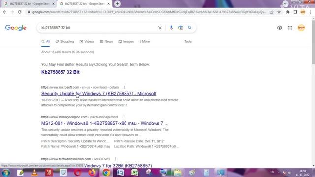Open the volume speaker tray icon
This screenshot has width=315, height=177.
point(290,173)
